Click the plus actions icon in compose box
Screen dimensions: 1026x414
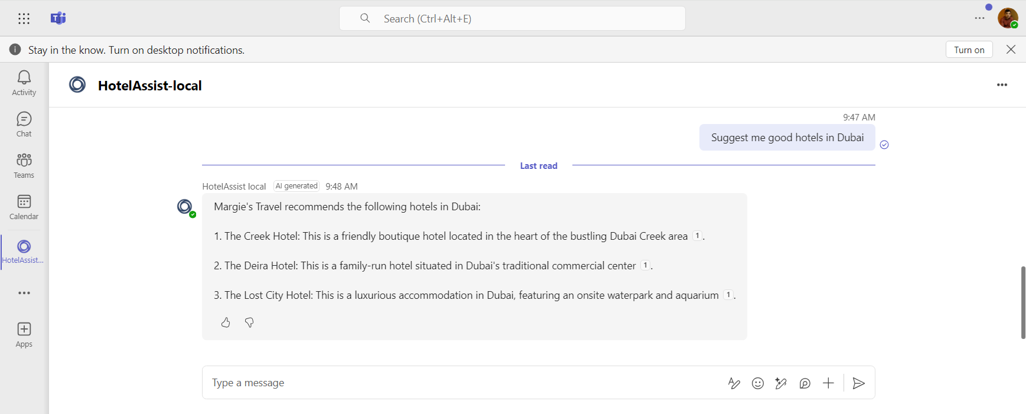point(828,383)
